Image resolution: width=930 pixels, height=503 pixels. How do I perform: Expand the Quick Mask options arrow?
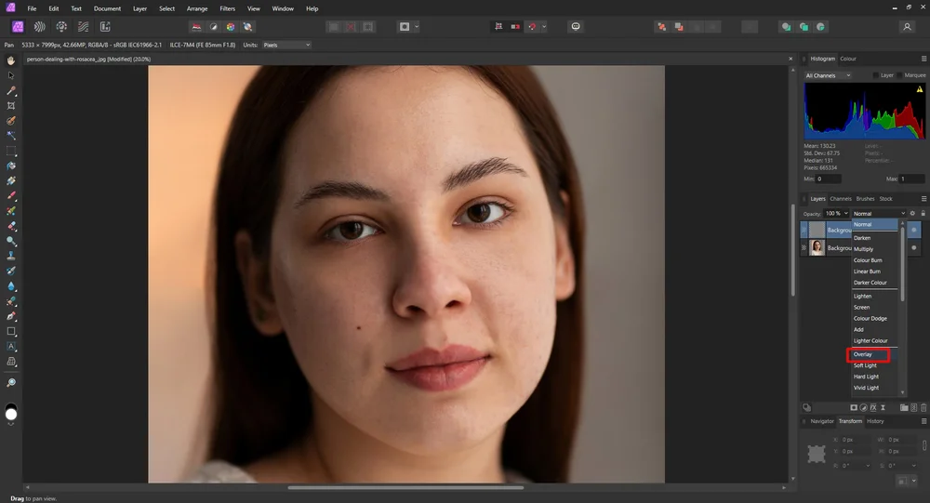click(417, 27)
